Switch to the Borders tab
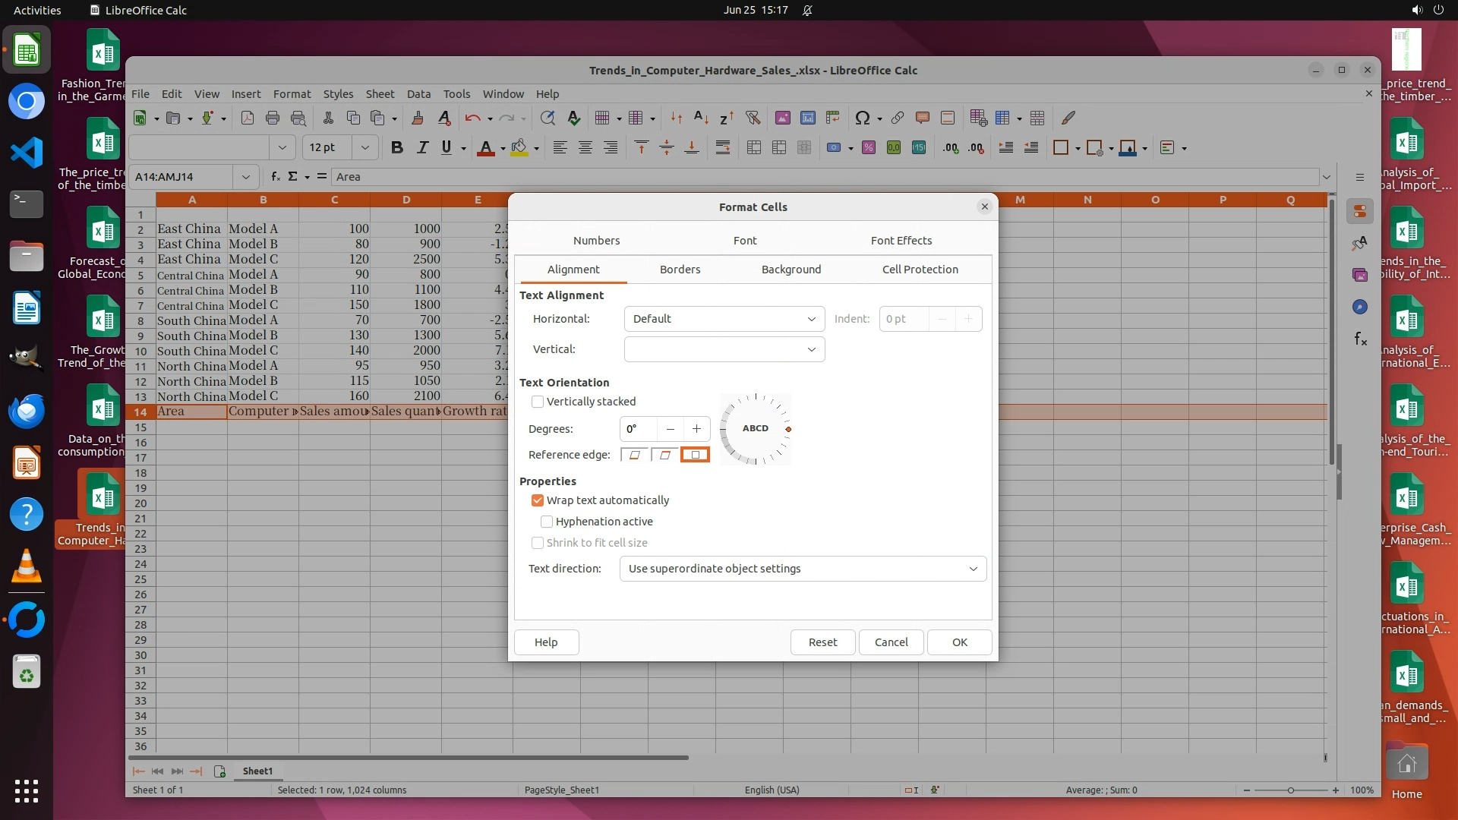This screenshot has height=820, width=1458. pyautogui.click(x=680, y=270)
